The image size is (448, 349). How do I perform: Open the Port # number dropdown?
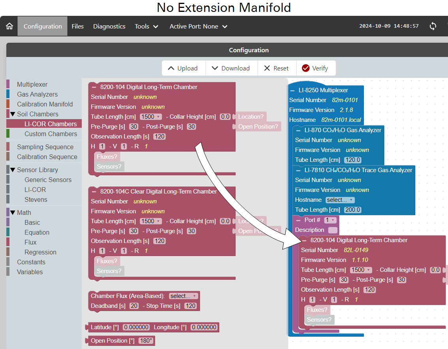pos(330,220)
